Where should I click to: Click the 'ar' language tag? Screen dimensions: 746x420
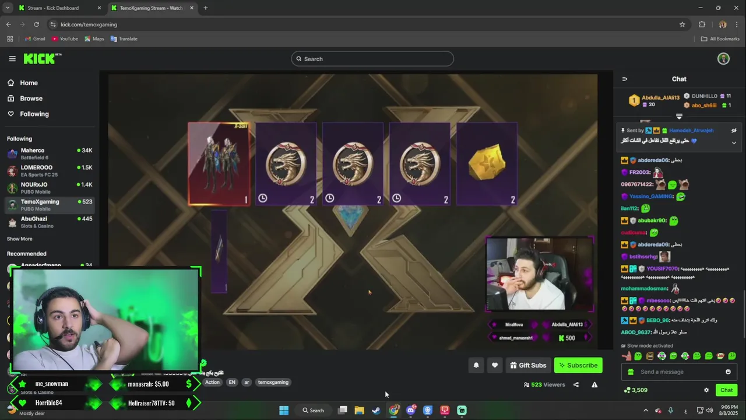pyautogui.click(x=247, y=382)
